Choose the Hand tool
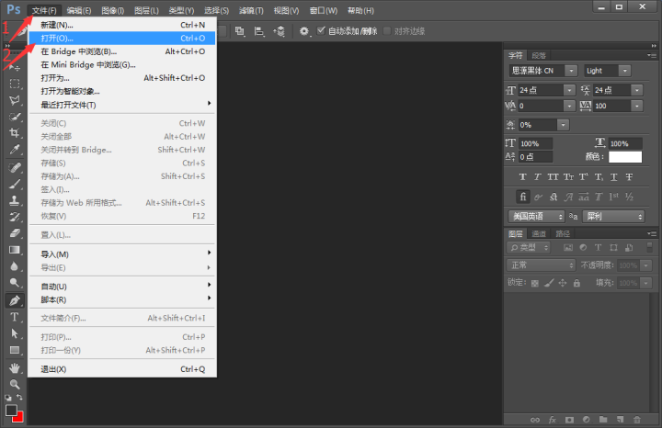 15,367
